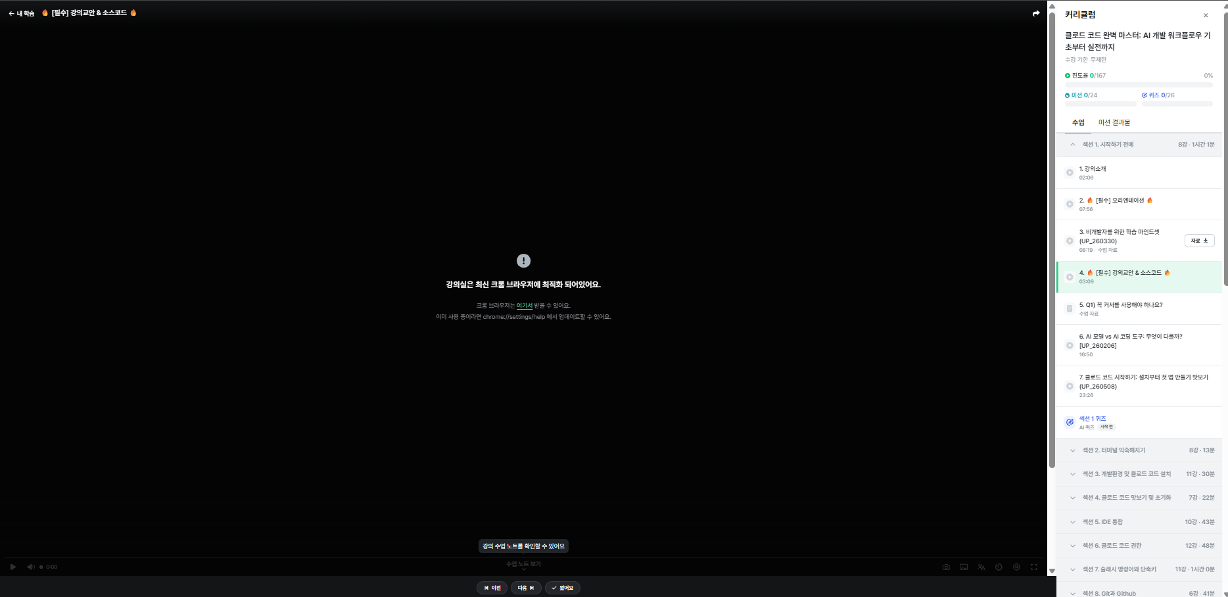Image resolution: width=1228 pixels, height=597 pixels.
Task: Open the 섹션 1 퀴즈 link
Action: tap(1093, 419)
